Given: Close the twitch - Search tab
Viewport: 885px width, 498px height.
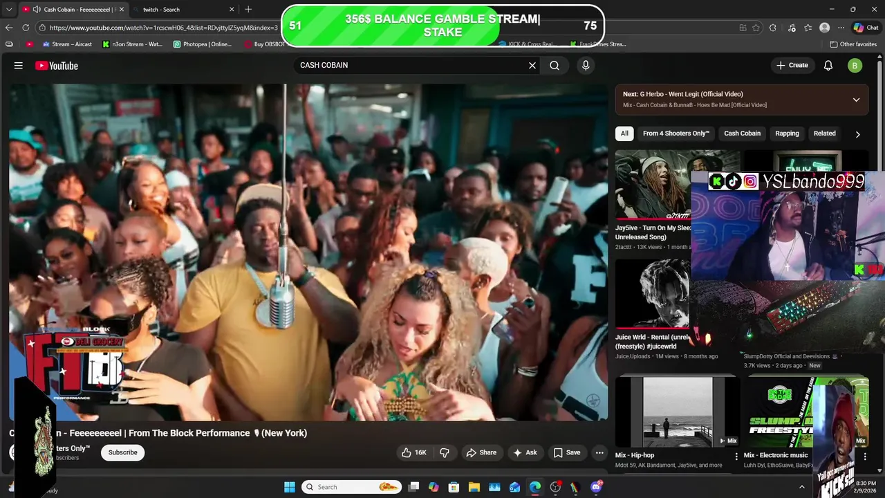Looking at the screenshot, I should click(x=232, y=10).
